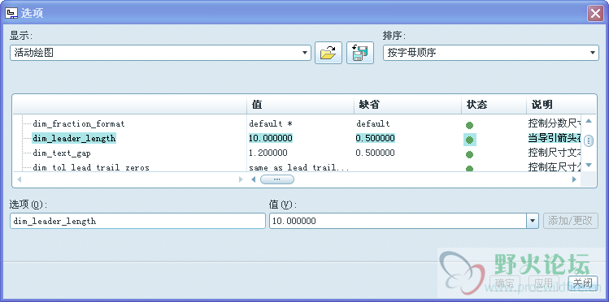Close the 选项 dialog window
This screenshot has width=609, height=302.
click(595, 14)
